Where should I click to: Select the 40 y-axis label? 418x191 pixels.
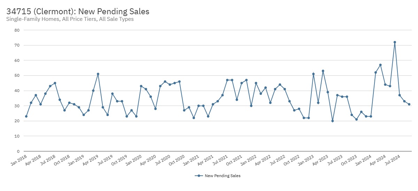pyautogui.click(x=17, y=91)
